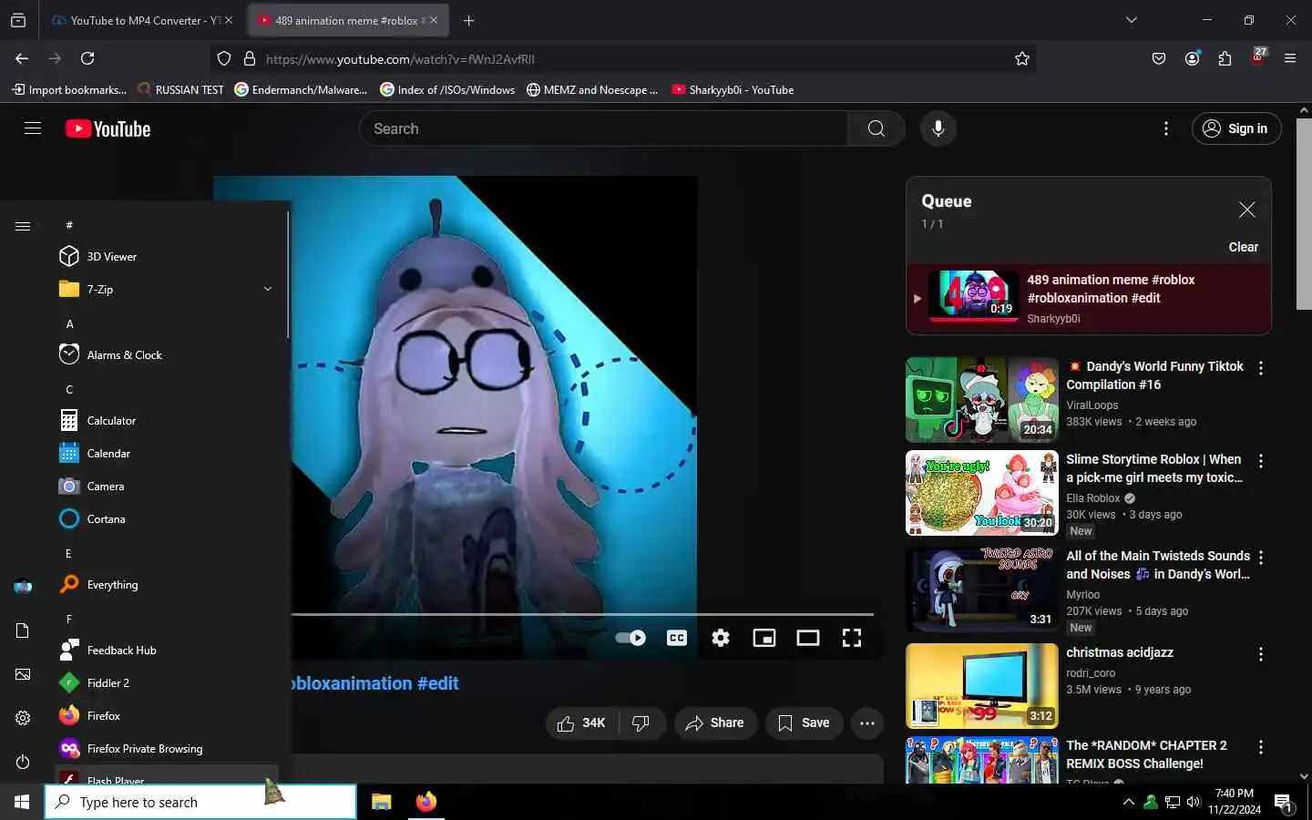Click the Start menu Power icon

pos(23,762)
